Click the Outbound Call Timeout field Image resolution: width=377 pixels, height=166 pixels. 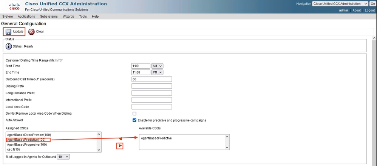(152, 79)
